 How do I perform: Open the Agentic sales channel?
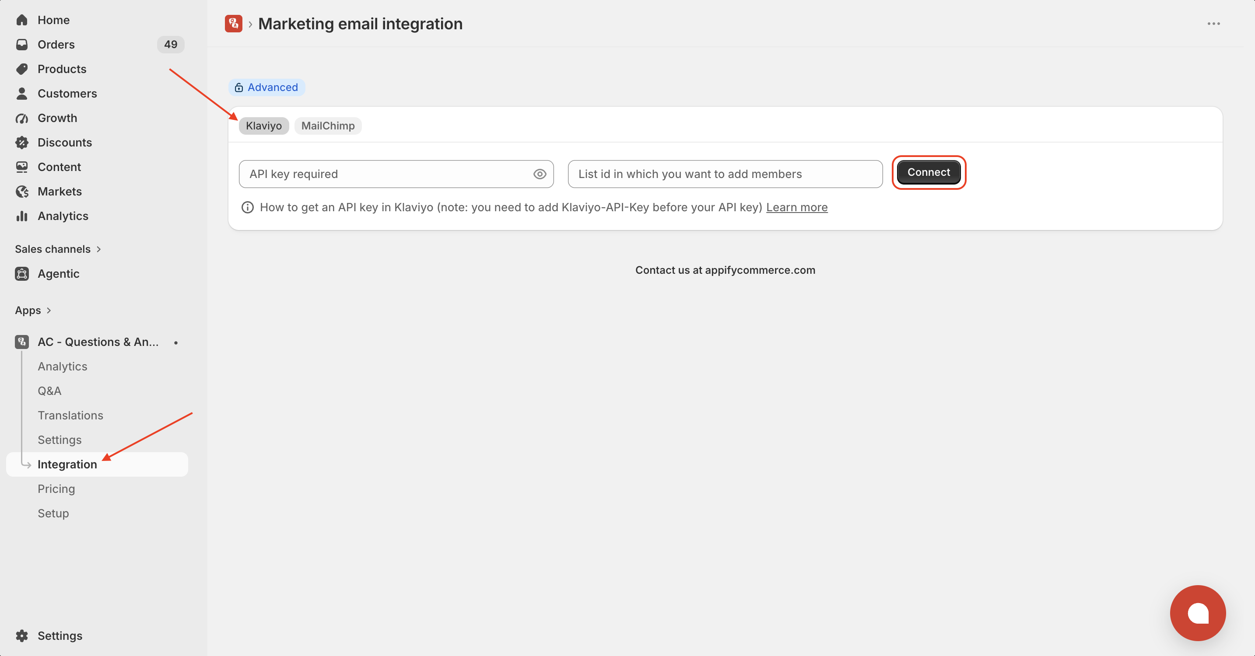pos(59,274)
